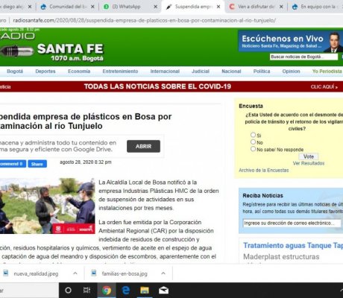The width and height of the screenshot is (343, 298).
Task: Open TODAS LAS NOTICIAS COVID-19 banner
Action: click(x=157, y=86)
